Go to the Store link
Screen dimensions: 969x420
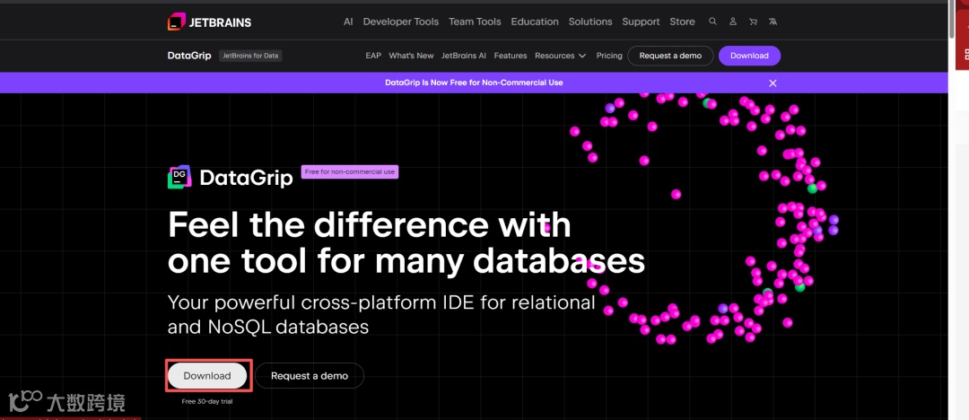(x=682, y=22)
